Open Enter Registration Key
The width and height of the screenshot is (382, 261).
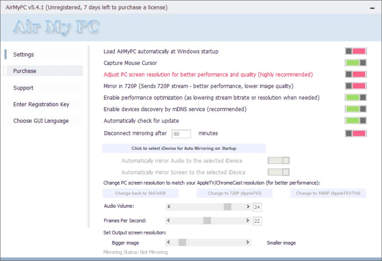point(43,104)
